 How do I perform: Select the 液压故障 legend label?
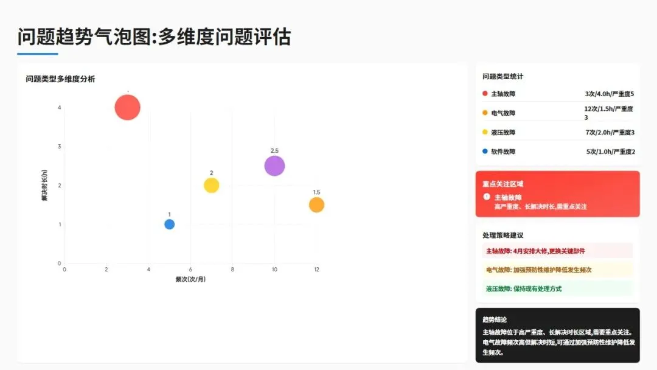pyautogui.click(x=503, y=133)
